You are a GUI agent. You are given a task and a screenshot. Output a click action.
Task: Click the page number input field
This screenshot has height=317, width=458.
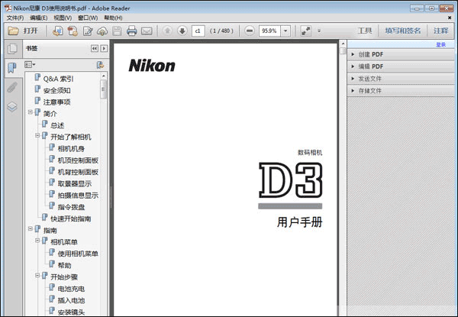198,31
